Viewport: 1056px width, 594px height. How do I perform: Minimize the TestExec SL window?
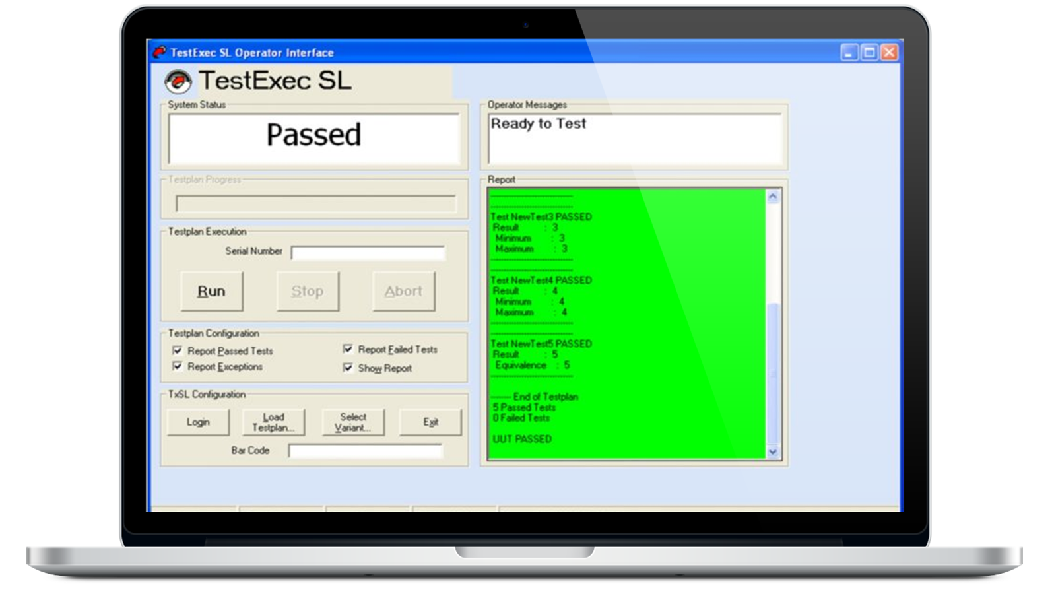[849, 52]
